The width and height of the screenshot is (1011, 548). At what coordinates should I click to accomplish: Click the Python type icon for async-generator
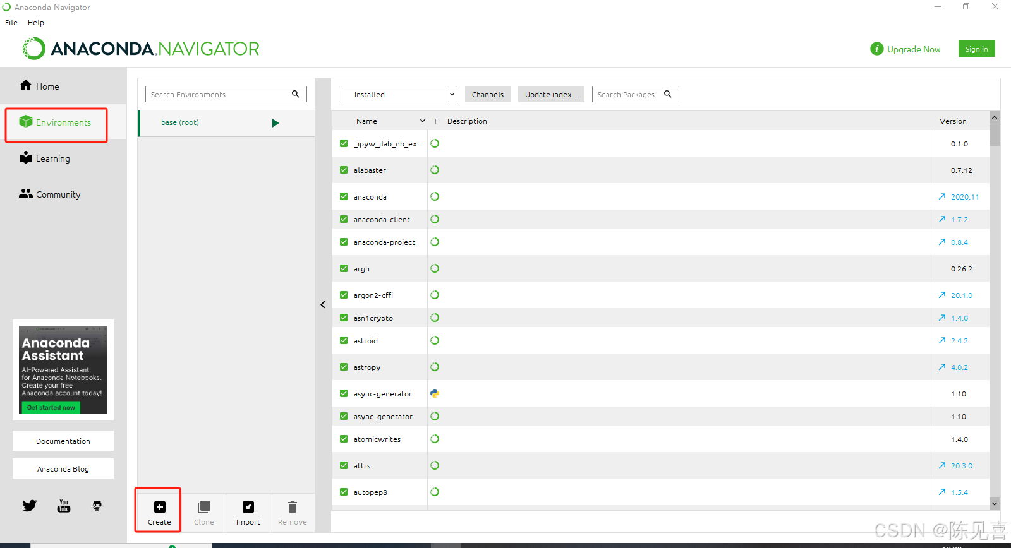tap(435, 393)
